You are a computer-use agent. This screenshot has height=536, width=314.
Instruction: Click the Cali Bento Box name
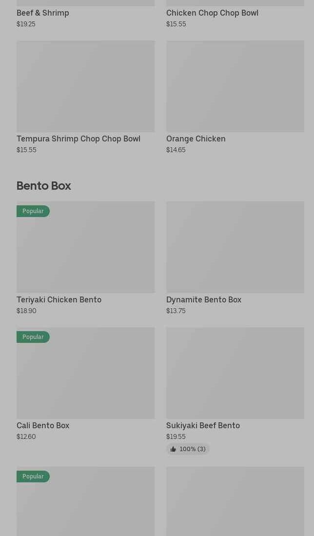[x=43, y=426]
